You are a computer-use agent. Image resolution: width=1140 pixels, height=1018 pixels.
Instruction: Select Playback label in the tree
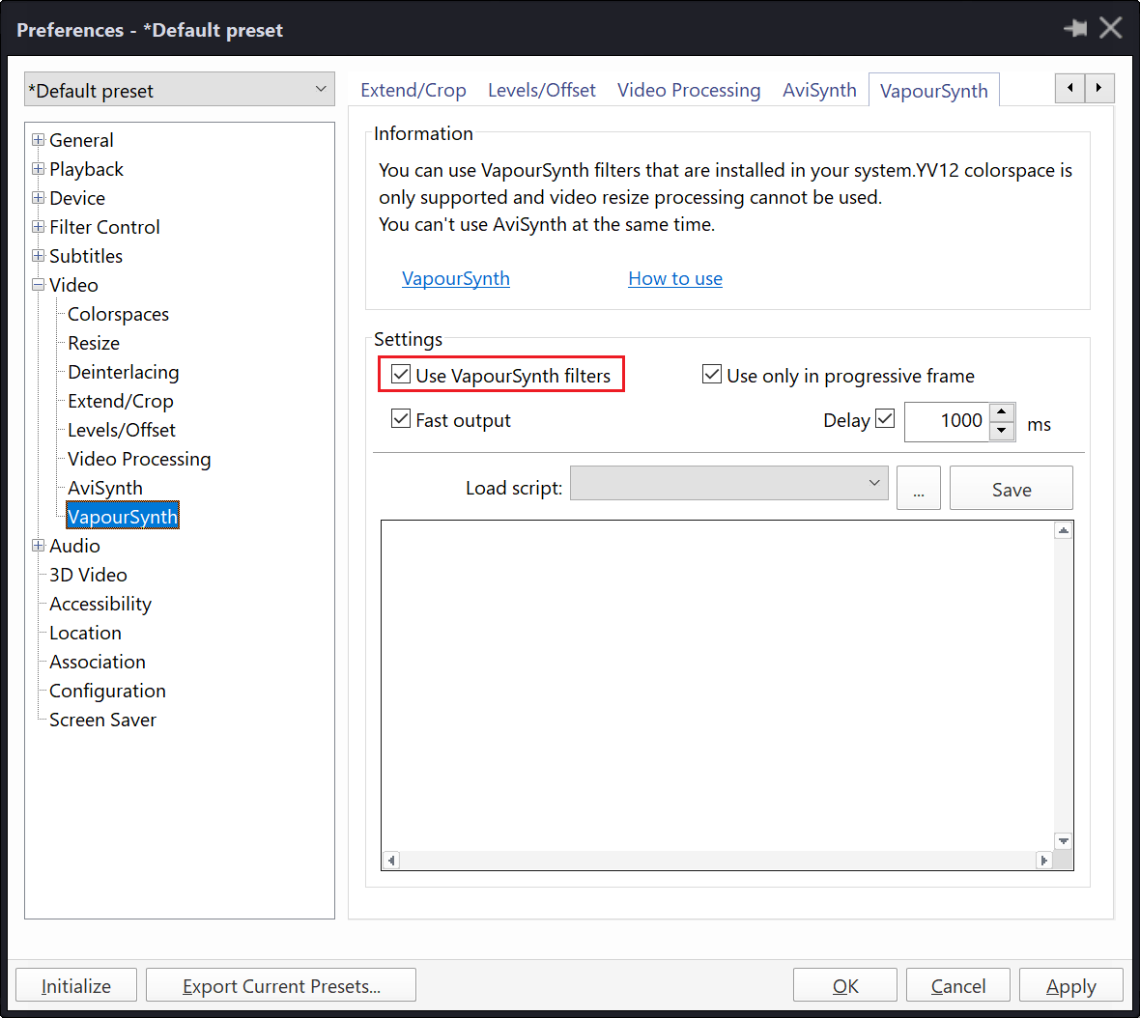[x=87, y=169]
